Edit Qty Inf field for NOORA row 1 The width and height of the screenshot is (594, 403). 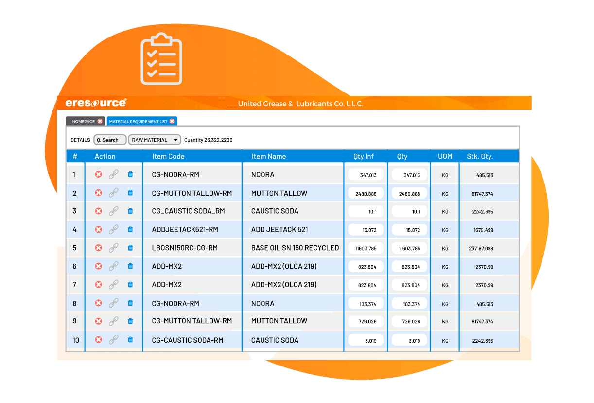click(x=366, y=175)
